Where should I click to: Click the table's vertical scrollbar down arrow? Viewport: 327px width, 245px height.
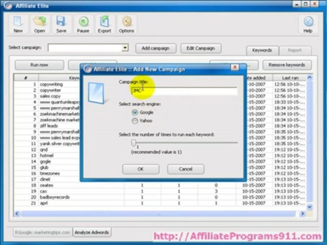pos(310,207)
